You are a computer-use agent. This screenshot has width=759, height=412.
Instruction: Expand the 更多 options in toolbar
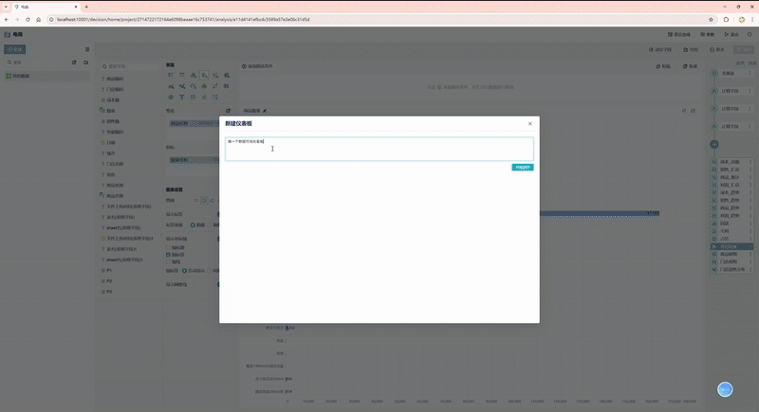tap(716, 49)
